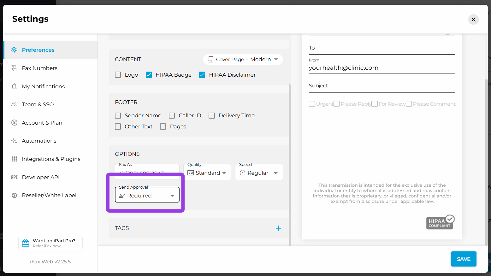Enable the Caller ID footer checkbox
Image resolution: width=491 pixels, height=276 pixels.
[172, 116]
